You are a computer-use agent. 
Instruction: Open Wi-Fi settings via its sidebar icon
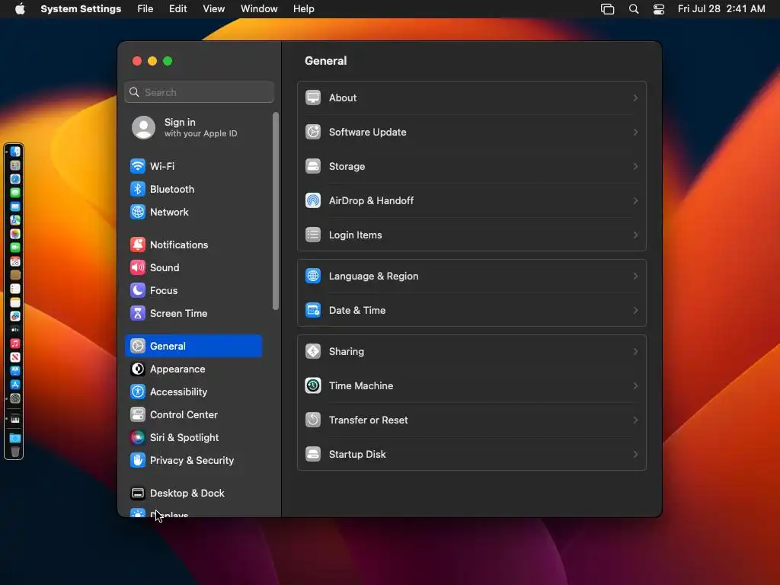tap(138, 166)
